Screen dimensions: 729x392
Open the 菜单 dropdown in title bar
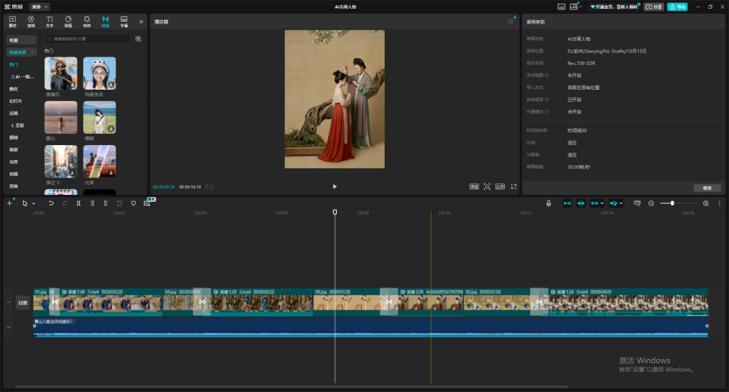tap(40, 7)
